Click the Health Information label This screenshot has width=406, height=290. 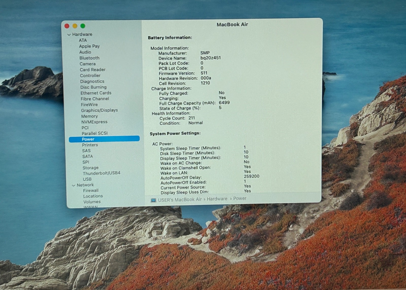171,113
